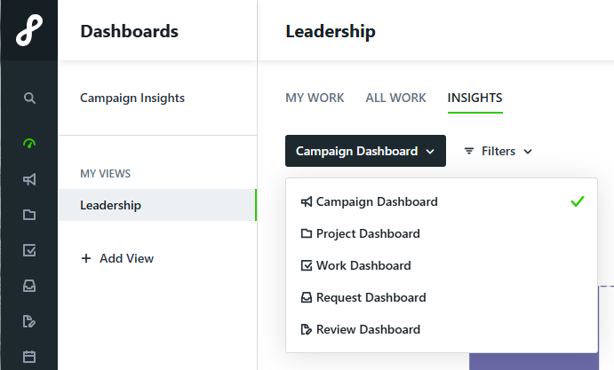
Task: Switch to the MY WORK tab
Action: pos(315,98)
